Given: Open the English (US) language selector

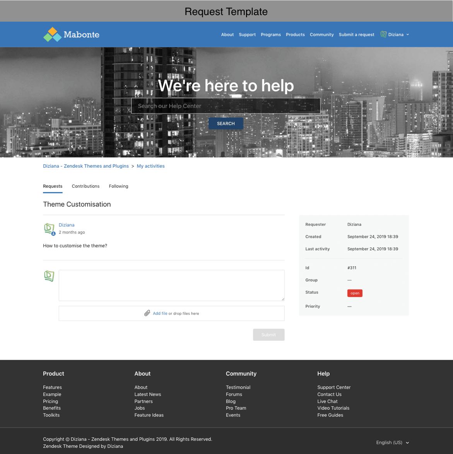Looking at the screenshot, I should [392, 442].
